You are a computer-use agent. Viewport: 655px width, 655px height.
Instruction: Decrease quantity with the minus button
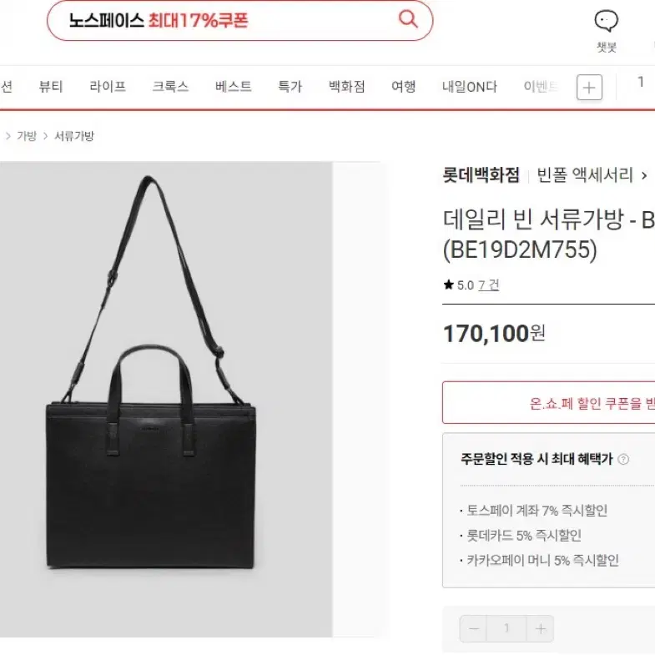473,628
